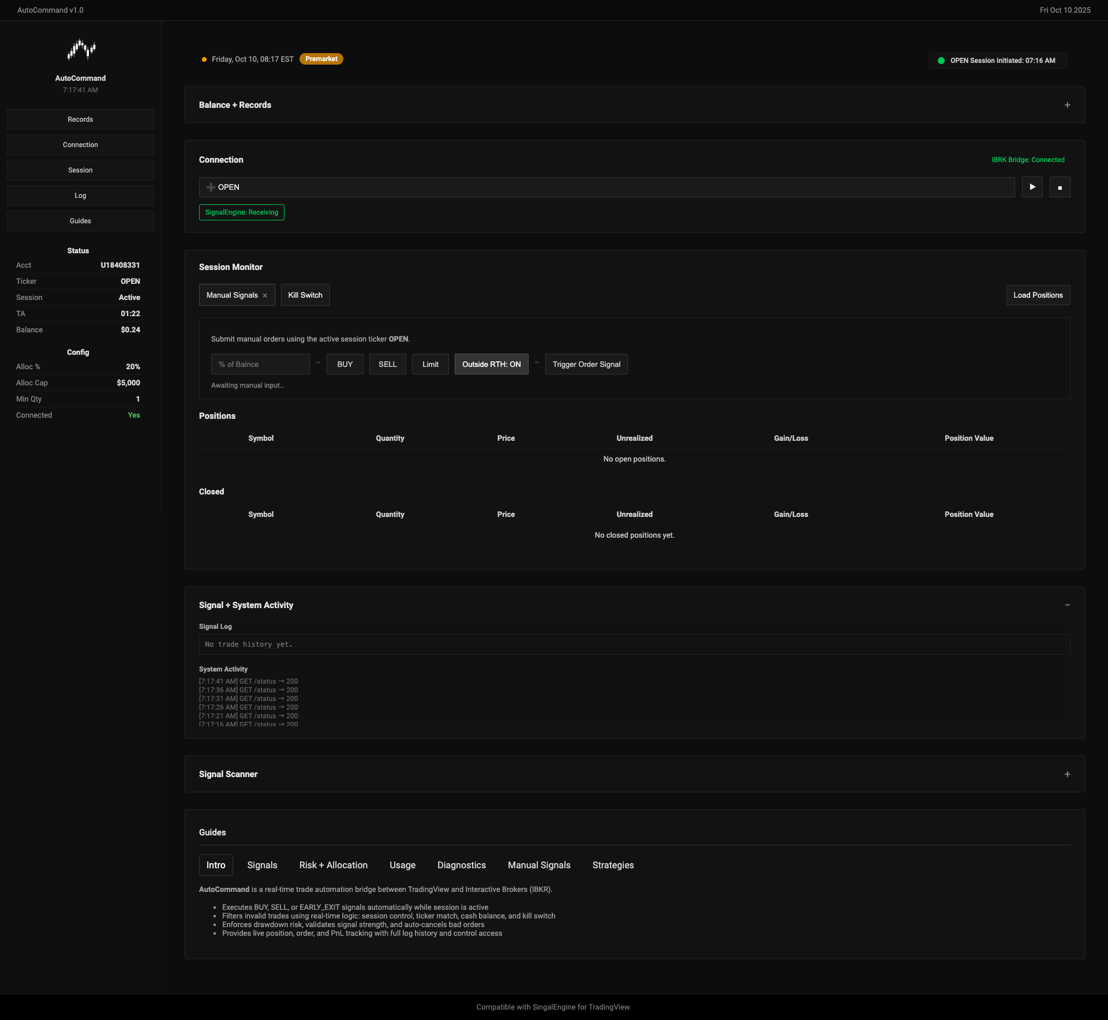Open Guides in the sidebar

click(x=80, y=221)
